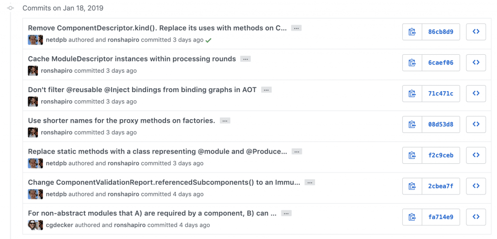The height and width of the screenshot is (239, 497).
Task: Show more of 'Use shorter names' commit
Action: coord(224,121)
